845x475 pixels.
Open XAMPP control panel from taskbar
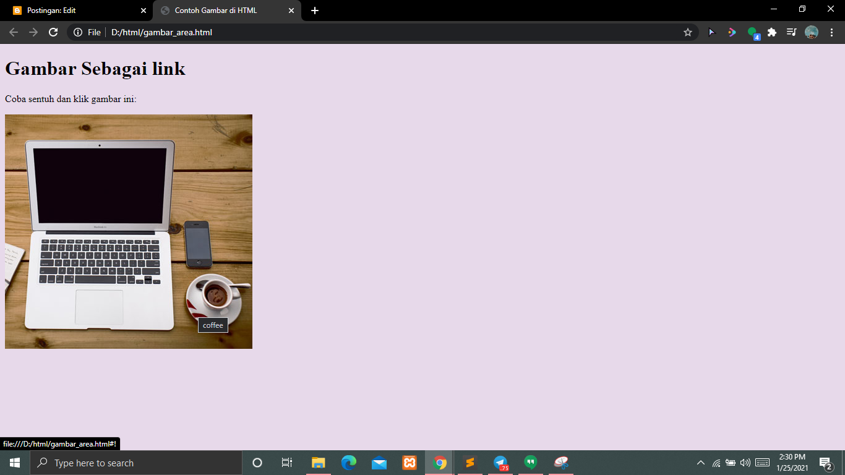[410, 463]
